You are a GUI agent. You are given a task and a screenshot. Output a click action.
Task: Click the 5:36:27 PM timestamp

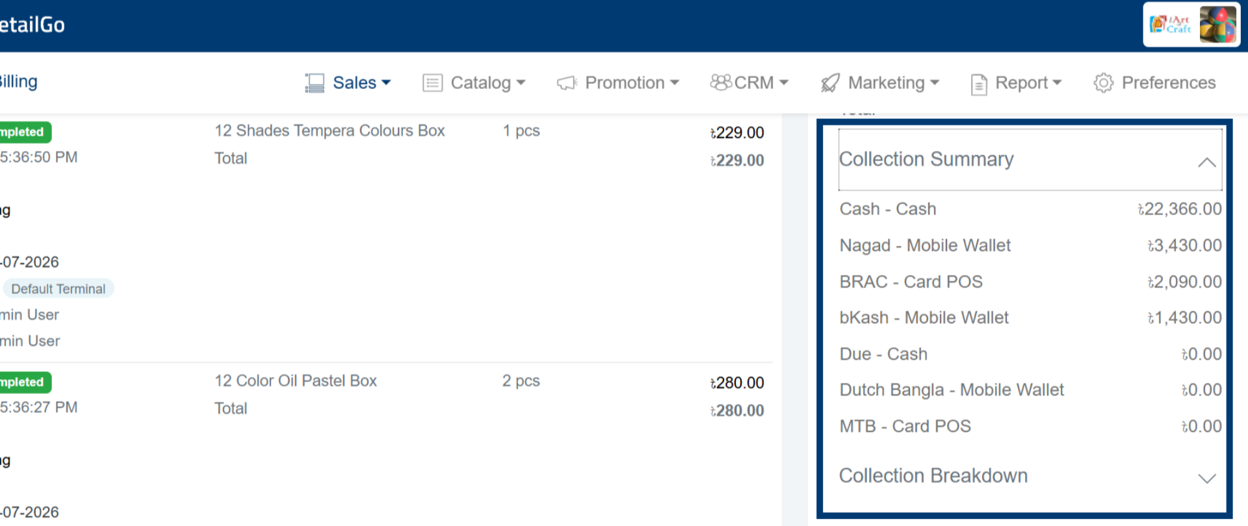tap(39, 408)
